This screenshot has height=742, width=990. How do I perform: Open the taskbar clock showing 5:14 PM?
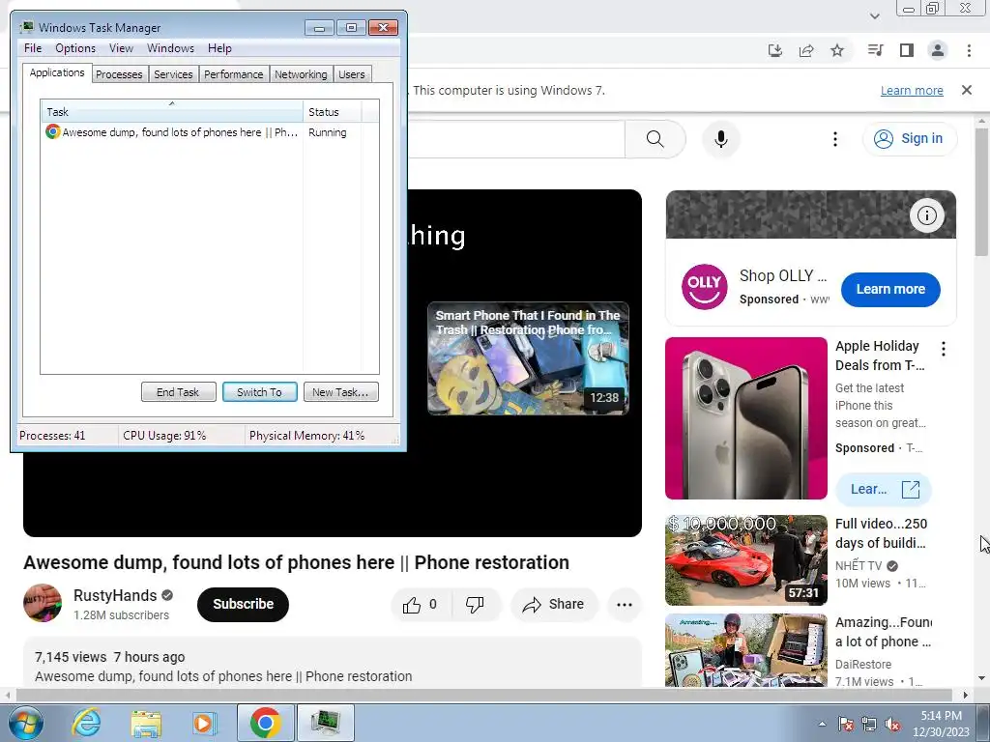click(941, 724)
